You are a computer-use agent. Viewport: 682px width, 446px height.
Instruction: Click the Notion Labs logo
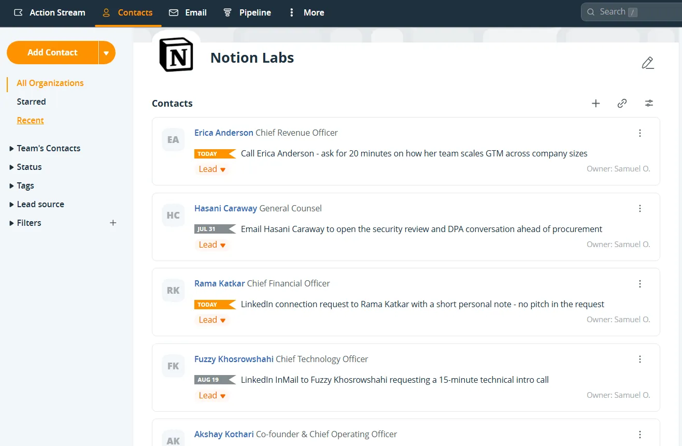(x=176, y=55)
